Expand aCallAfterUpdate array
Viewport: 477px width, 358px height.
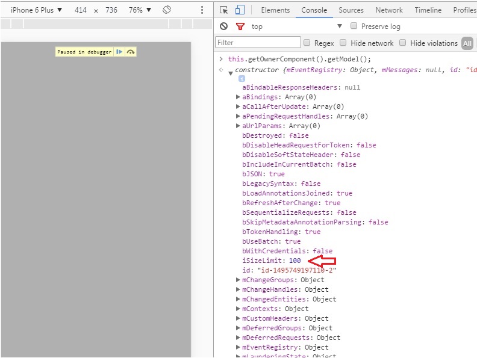[238, 106]
